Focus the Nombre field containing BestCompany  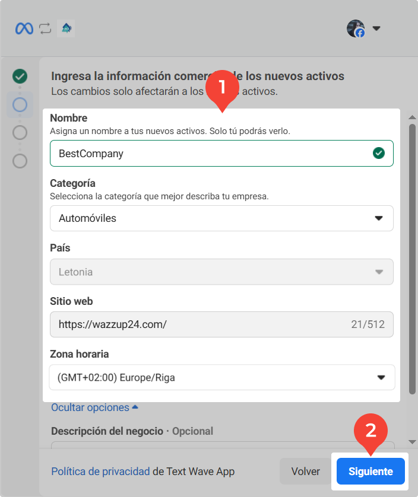[x=208, y=154]
